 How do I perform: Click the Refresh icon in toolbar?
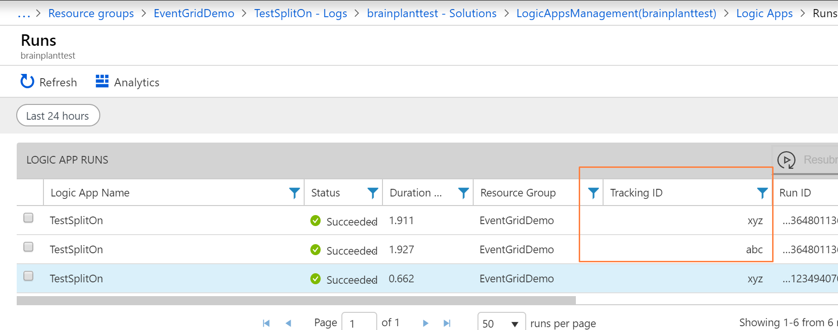coord(27,82)
